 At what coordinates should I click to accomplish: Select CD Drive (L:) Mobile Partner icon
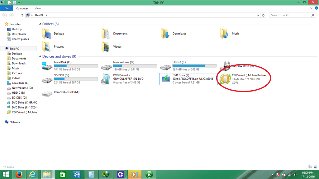(225, 79)
